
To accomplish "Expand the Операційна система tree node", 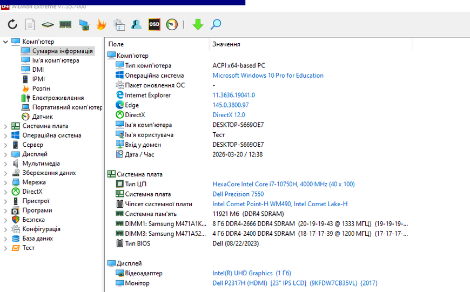I will click(x=5, y=135).
